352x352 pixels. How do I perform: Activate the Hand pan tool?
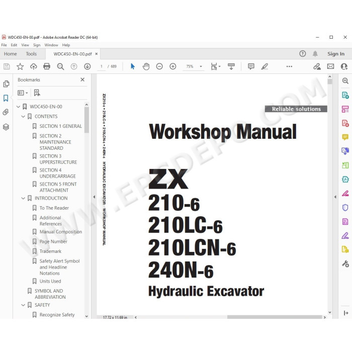coord(146,66)
